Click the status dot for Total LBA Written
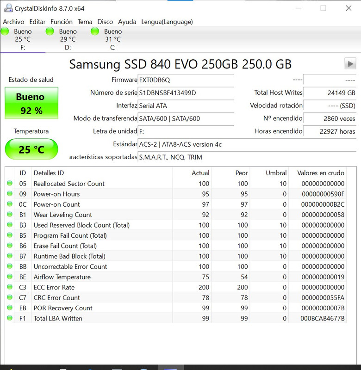 point(10,318)
